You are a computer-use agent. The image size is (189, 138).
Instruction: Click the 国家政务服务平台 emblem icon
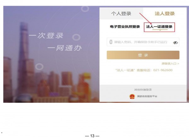click(x=132, y=96)
